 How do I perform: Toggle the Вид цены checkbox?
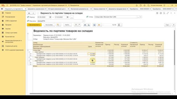(x=28, y=21)
